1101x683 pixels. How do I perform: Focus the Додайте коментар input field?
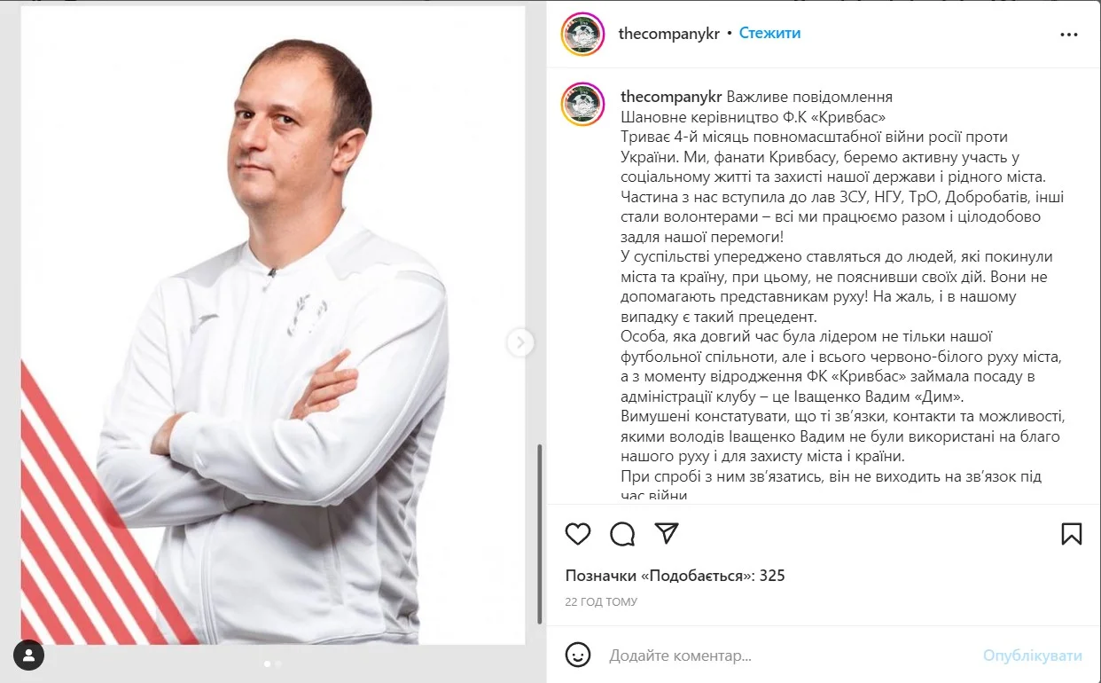789,656
